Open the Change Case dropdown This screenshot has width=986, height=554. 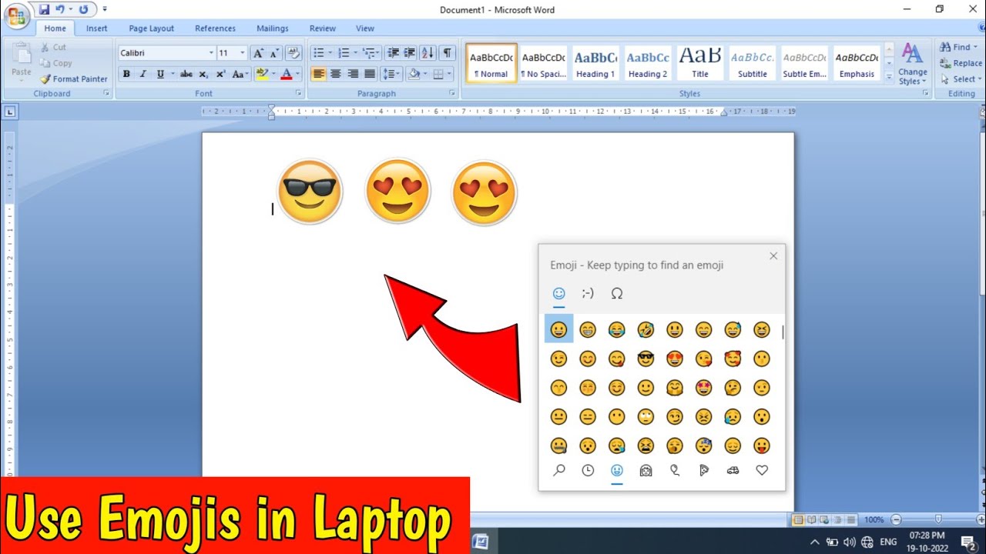coord(240,74)
